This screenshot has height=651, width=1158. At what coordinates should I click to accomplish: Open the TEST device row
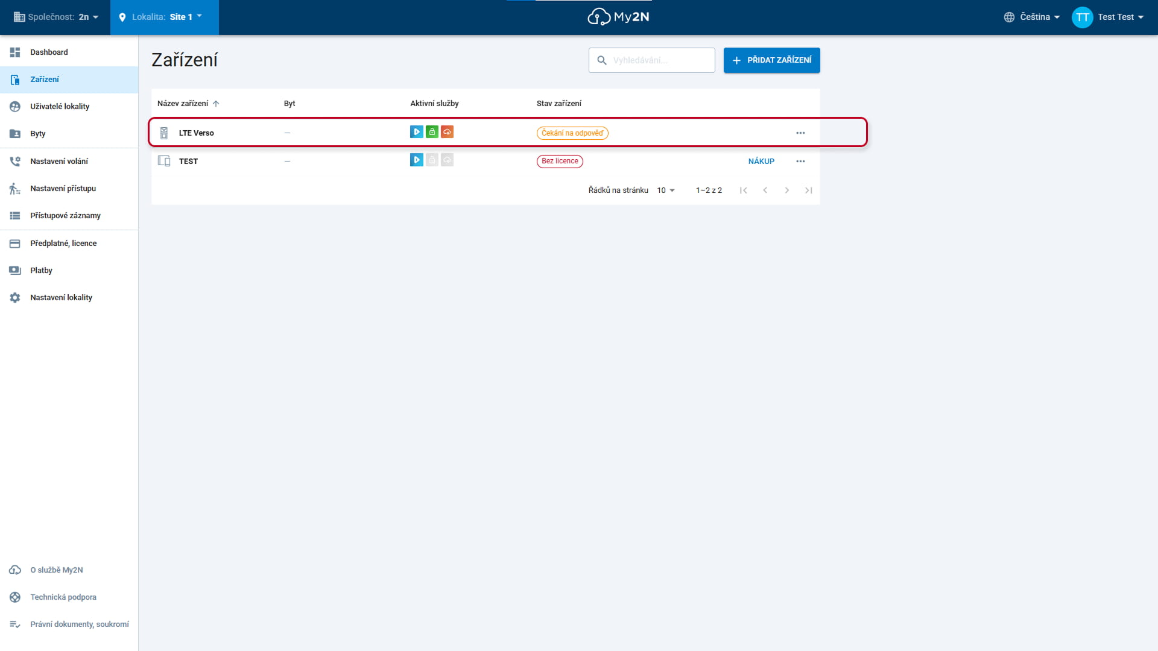coord(486,161)
